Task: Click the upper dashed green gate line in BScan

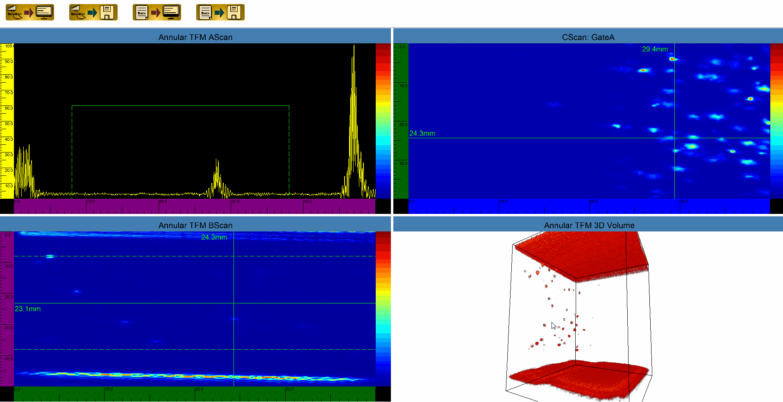Action: [195, 256]
